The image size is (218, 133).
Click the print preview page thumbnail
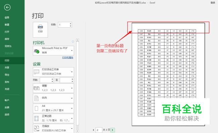click(x=168, y=74)
